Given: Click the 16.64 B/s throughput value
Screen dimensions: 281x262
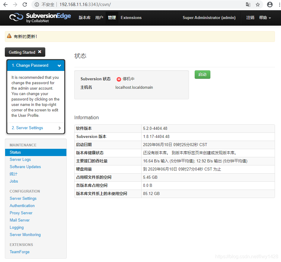Looking at the screenshot, I should tap(152, 161).
